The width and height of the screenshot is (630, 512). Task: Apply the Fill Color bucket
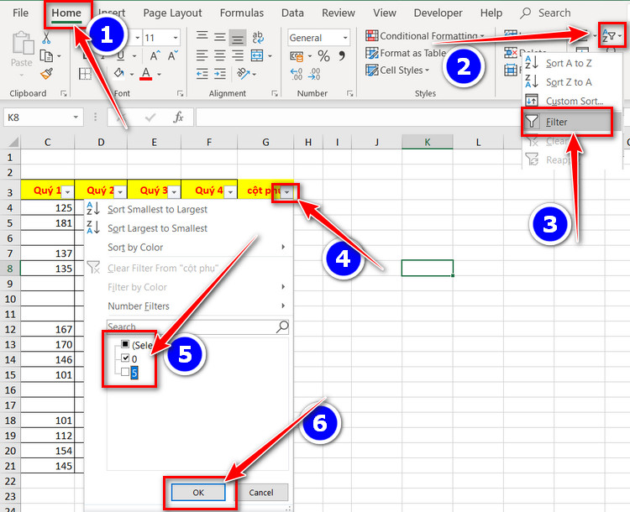119,73
